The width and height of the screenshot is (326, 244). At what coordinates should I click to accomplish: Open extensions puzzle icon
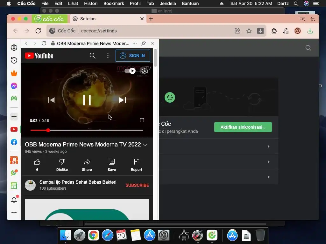pyautogui.click(x=274, y=31)
